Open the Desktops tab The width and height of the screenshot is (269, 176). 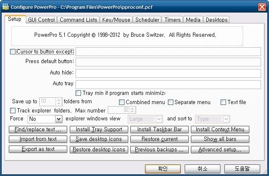pyautogui.click(x=216, y=20)
